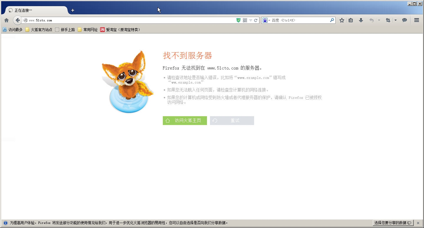Open a new tab with plus button
This screenshot has width=424, height=228.
[x=73, y=10]
